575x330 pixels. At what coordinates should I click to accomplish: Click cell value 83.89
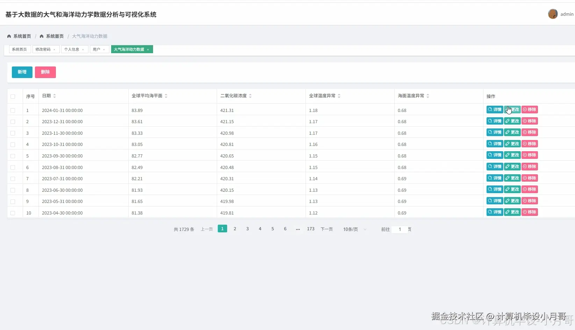click(x=137, y=110)
